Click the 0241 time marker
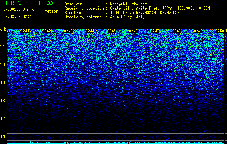The height and width of the screenshot is (144, 227). click(x=25, y=31)
